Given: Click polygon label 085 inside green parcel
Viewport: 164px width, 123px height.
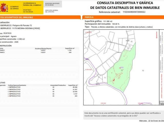Looking at the screenshot, I should [122, 67].
